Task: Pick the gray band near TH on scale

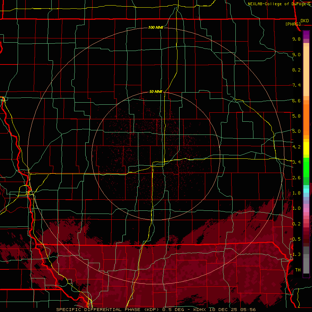Action: [306, 266]
